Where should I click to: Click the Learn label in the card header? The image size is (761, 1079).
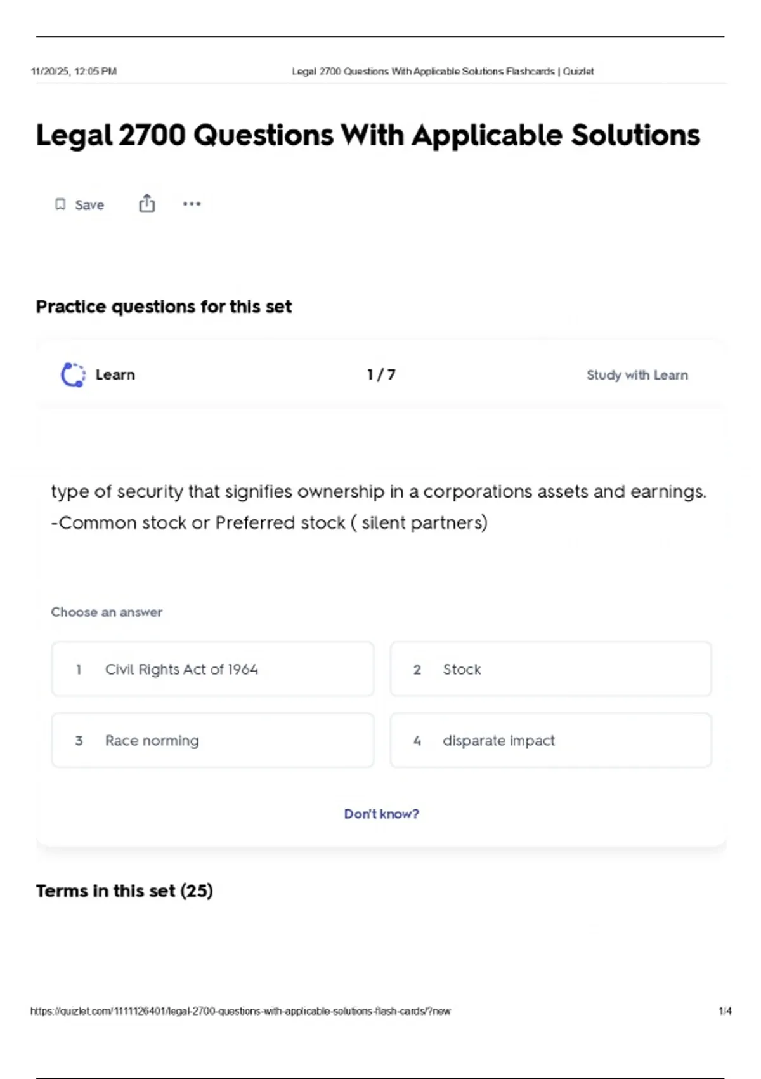point(115,374)
